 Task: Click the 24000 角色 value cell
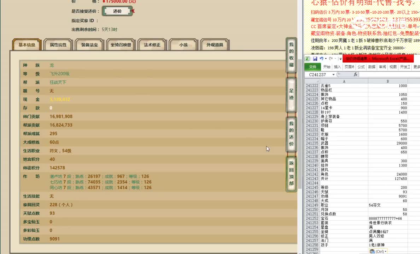point(388,174)
